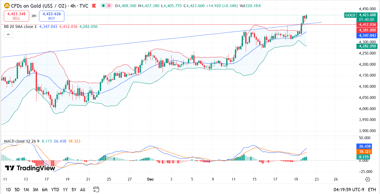Click the calendar go-to-date icon
The width and height of the screenshot is (380, 194).
click(97, 189)
